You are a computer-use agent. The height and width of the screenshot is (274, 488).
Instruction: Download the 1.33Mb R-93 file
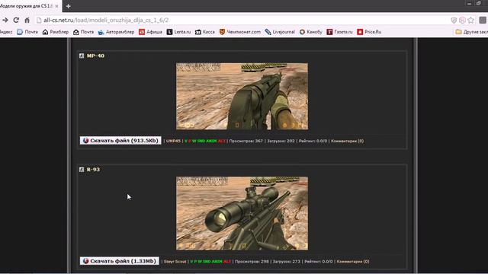[119, 261]
